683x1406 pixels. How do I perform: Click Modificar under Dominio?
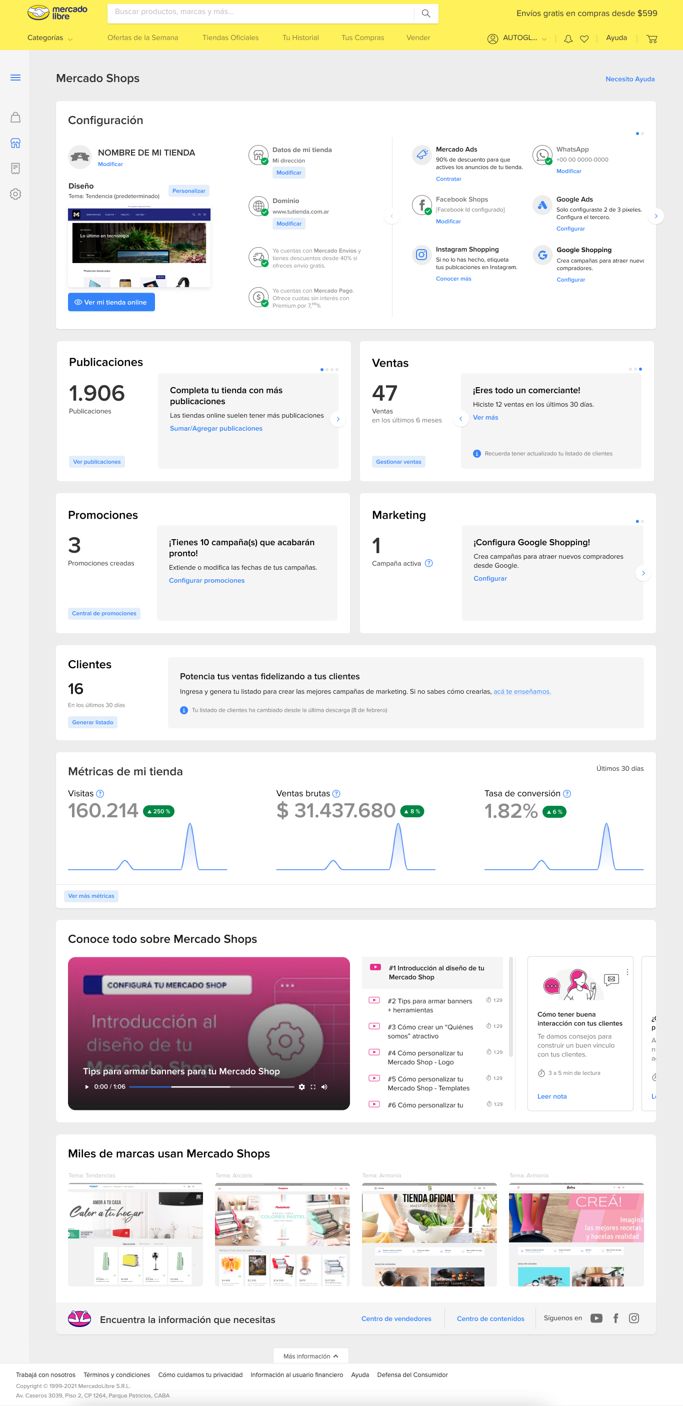(x=289, y=224)
